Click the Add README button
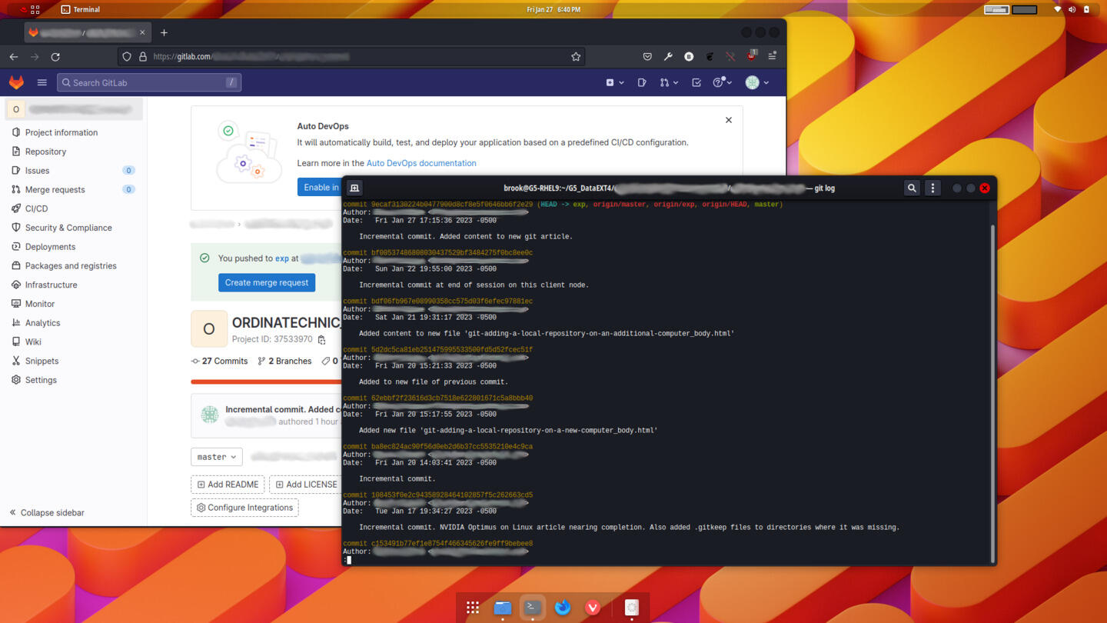Image resolution: width=1107 pixels, height=623 pixels. tap(228, 485)
